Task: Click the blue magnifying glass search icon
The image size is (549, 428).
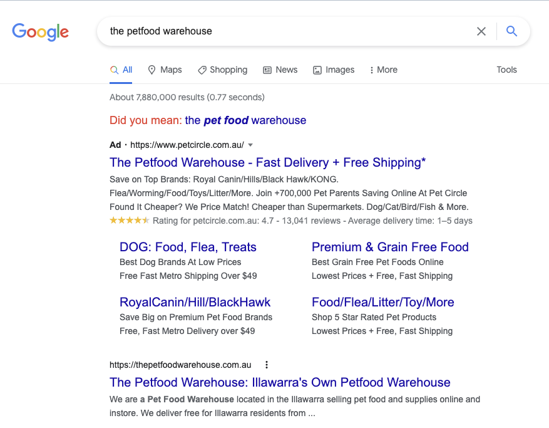Action: click(511, 31)
